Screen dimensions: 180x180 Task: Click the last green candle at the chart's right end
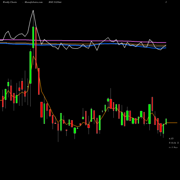click(x=166, y=121)
